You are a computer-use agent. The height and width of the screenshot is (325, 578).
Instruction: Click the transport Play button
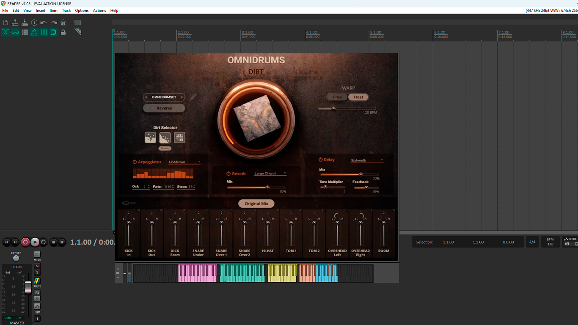[35, 242]
